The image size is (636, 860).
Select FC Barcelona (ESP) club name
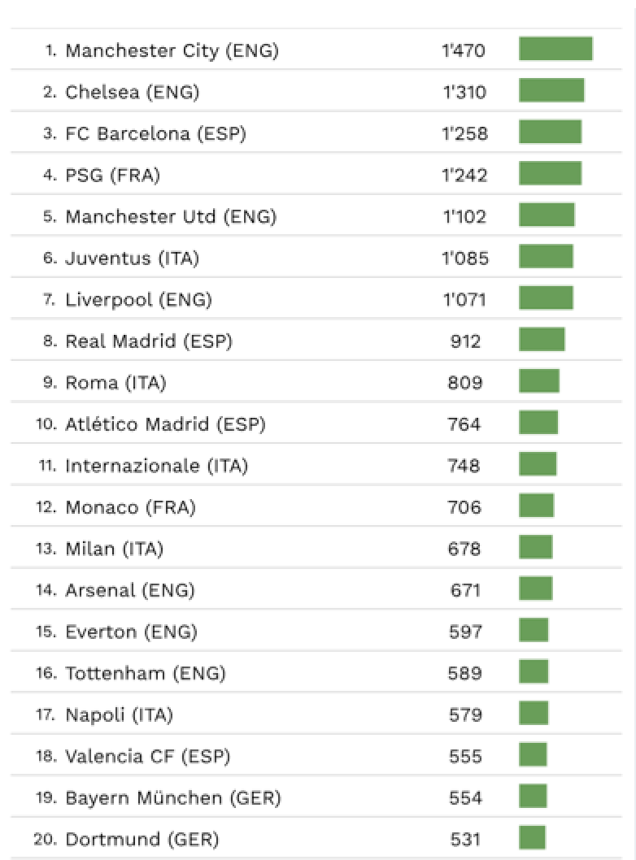[x=155, y=133]
